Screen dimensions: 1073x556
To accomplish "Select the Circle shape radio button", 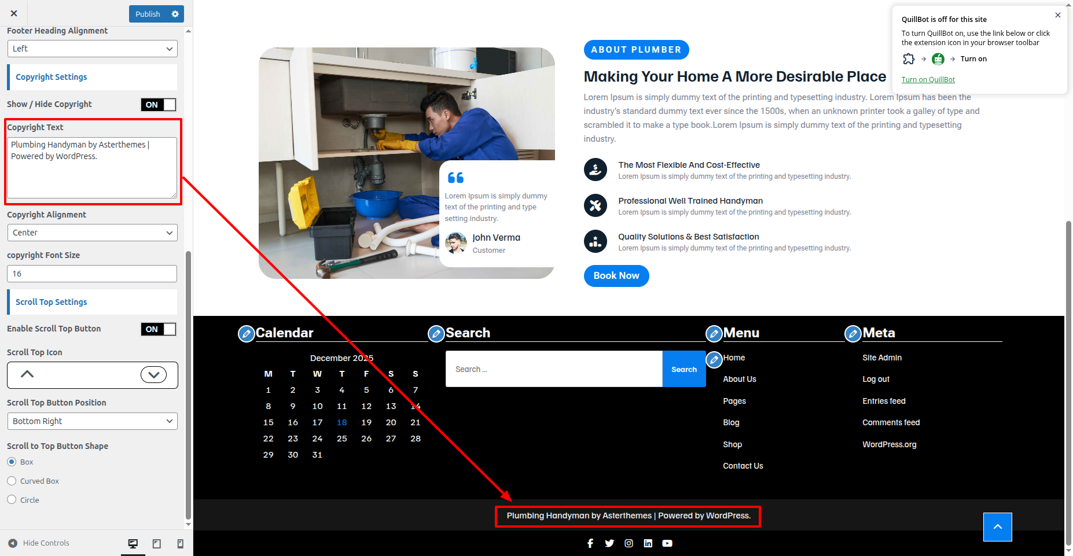I will point(12,500).
